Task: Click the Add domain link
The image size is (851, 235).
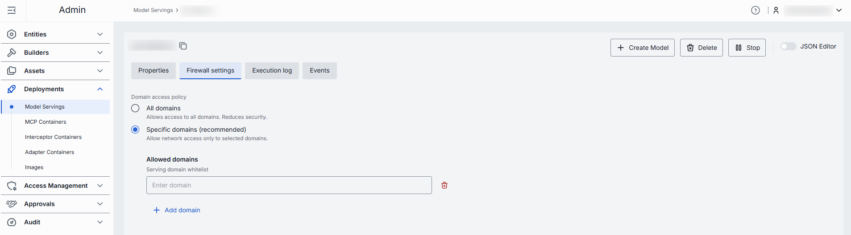Action: coord(177,210)
